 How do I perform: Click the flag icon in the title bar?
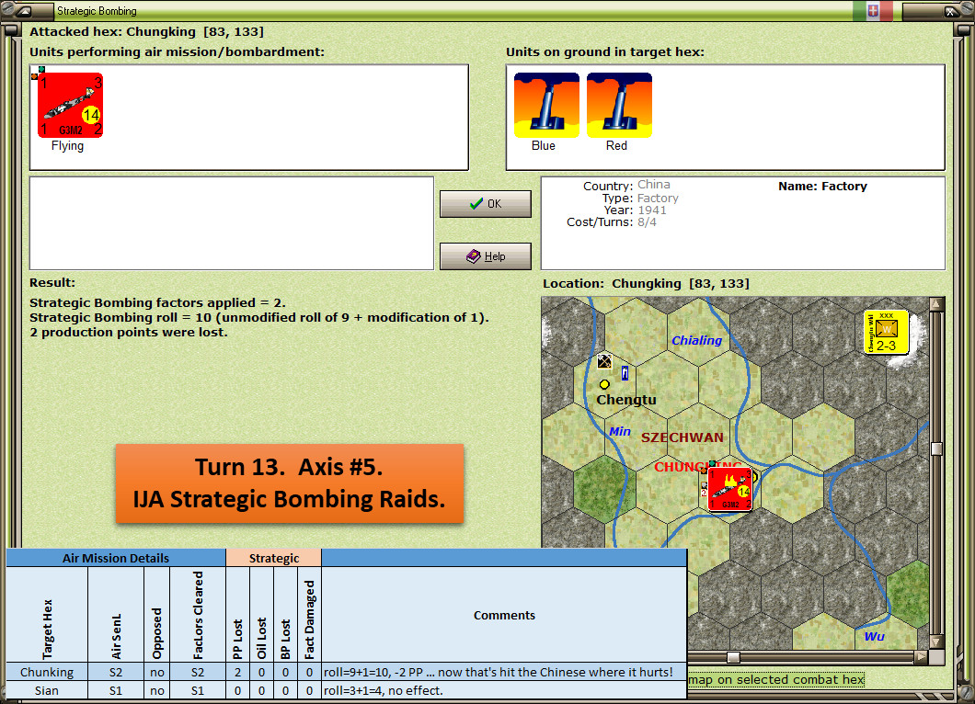tap(873, 10)
